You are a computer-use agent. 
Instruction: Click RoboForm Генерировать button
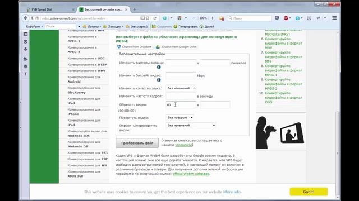click(x=186, y=26)
